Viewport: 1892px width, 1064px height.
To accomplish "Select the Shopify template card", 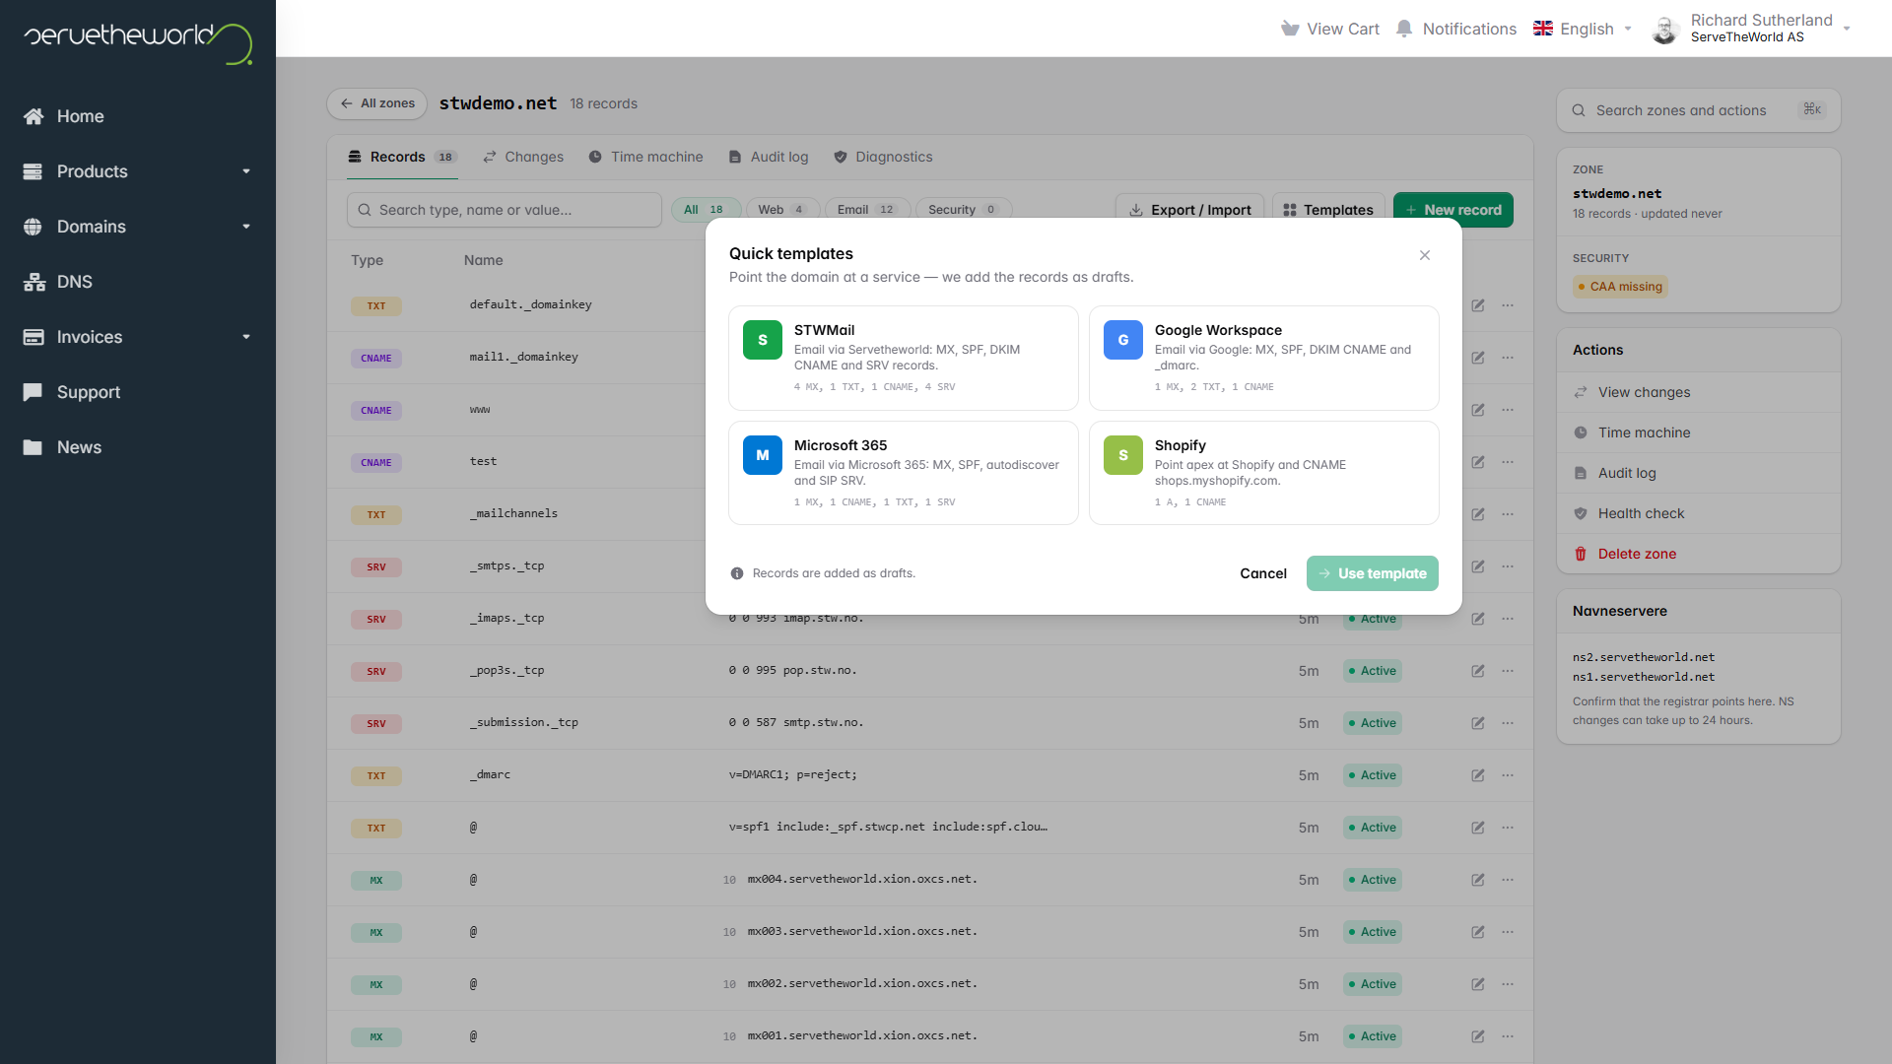I will pos(1264,473).
